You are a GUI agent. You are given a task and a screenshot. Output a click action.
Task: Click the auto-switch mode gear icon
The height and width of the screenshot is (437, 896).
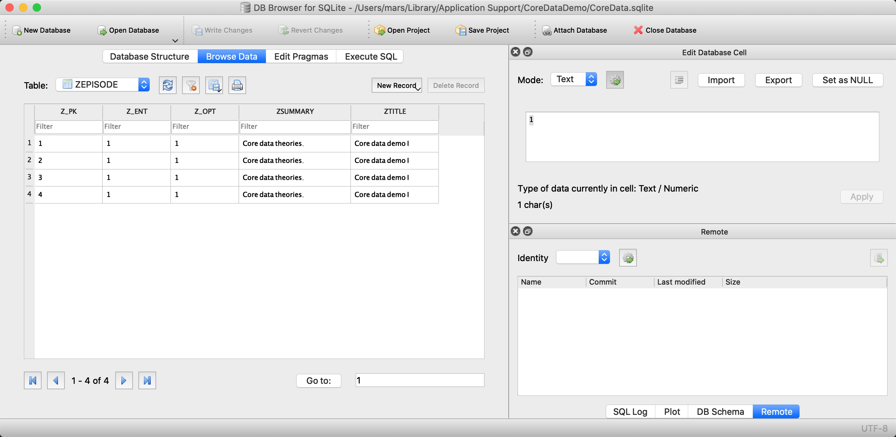click(x=615, y=80)
